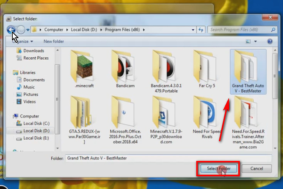Open address bar previous locations dropdown
The image size is (283, 189).
point(193,30)
